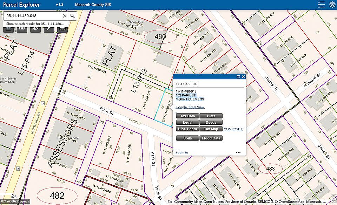Select MOUNT CLEMENS text in popup
The height and width of the screenshot is (205, 337).
[x=190, y=99]
